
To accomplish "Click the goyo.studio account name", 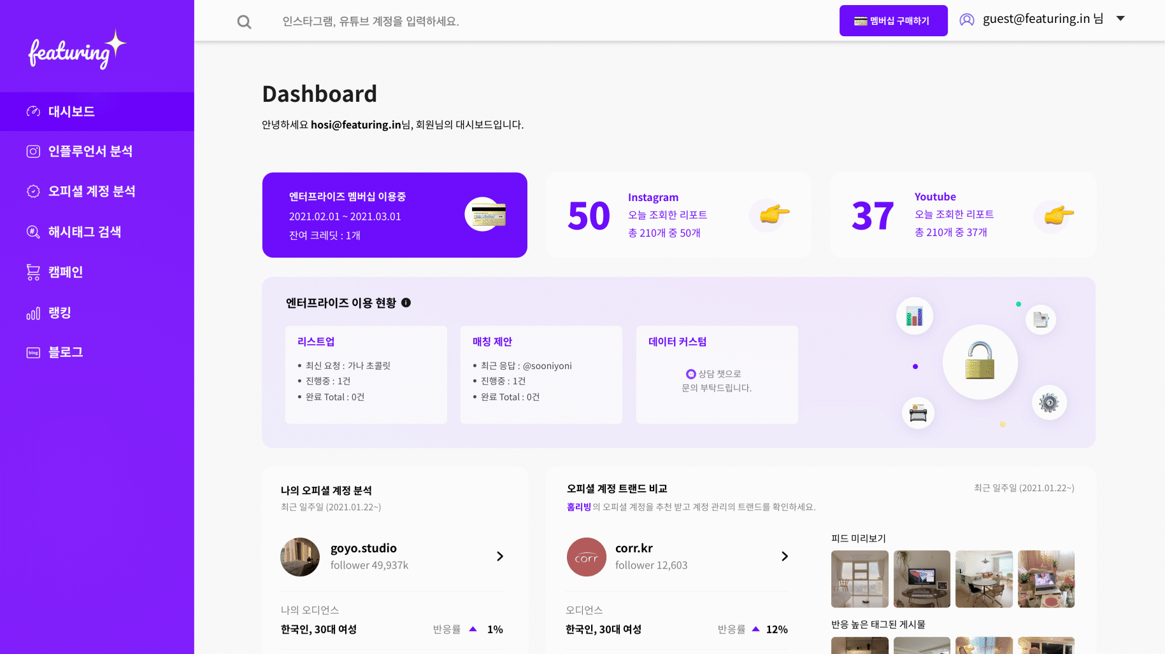I will tap(364, 548).
